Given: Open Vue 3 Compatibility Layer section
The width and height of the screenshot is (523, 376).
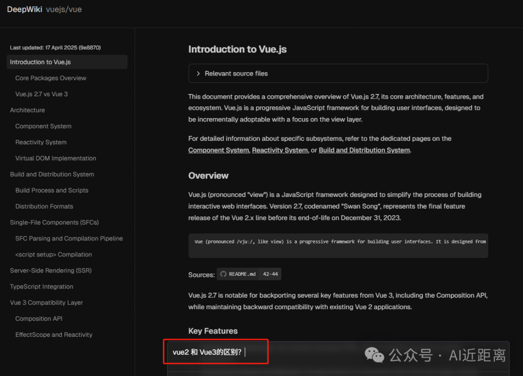Looking at the screenshot, I should point(46,302).
